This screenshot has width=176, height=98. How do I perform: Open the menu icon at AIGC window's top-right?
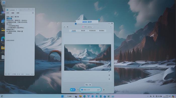pyautogui.click(x=111, y=27)
